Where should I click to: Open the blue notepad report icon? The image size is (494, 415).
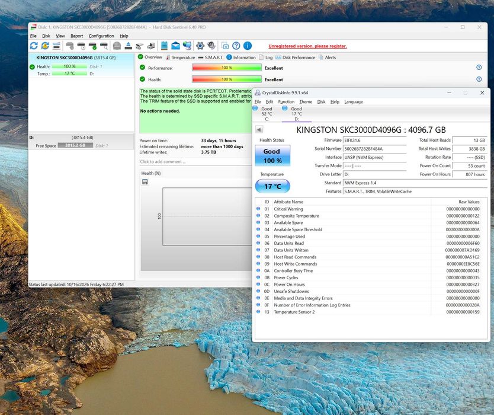(164, 46)
